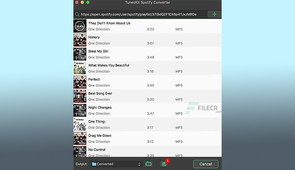295x170 pixels.
Task: Click MP3 format in Best Song Ever row
Action: pyautogui.click(x=179, y=99)
